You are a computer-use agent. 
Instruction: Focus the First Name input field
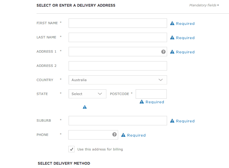(x=118, y=23)
